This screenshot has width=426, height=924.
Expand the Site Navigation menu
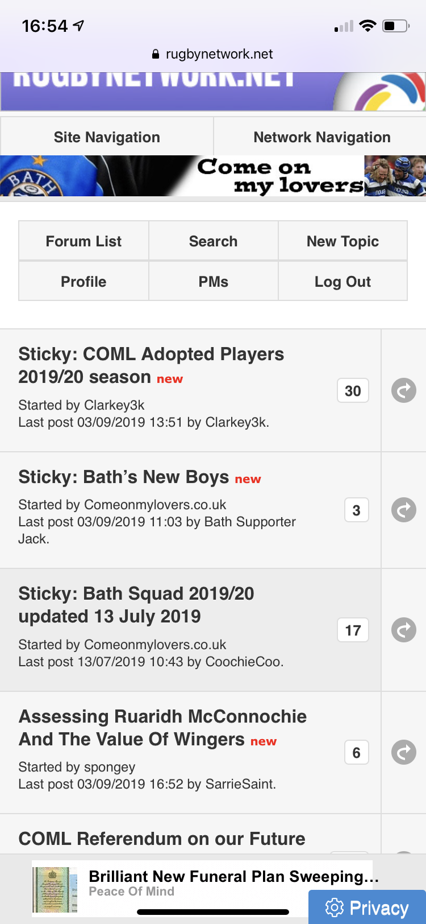pyautogui.click(x=107, y=137)
